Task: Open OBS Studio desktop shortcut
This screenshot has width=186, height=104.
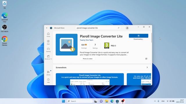Action: 5,28
